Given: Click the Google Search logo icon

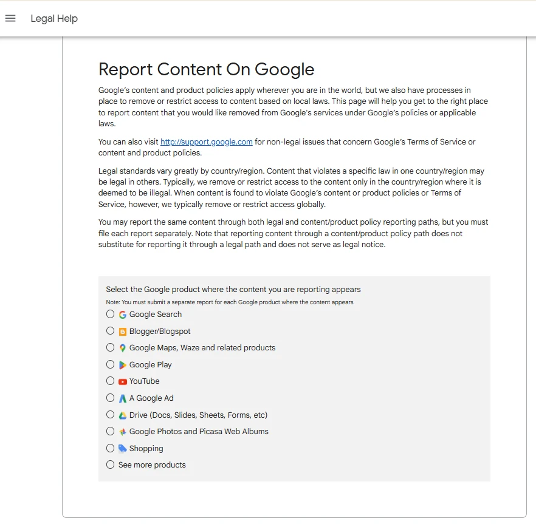Looking at the screenshot, I should point(123,315).
